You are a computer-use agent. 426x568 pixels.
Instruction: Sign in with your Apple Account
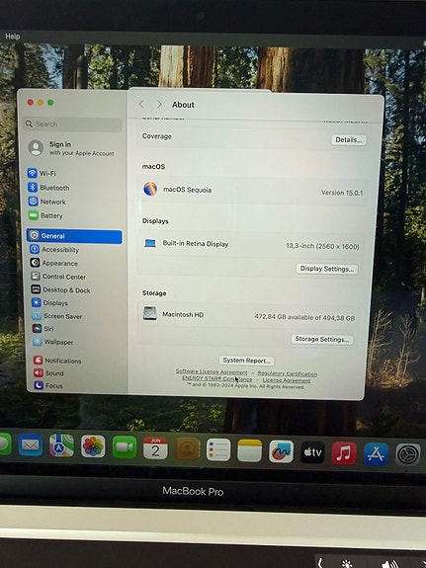(71, 148)
